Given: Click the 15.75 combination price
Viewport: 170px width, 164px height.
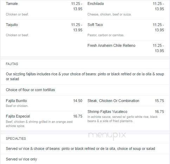Looking at the screenshot, I should pos(159,101).
